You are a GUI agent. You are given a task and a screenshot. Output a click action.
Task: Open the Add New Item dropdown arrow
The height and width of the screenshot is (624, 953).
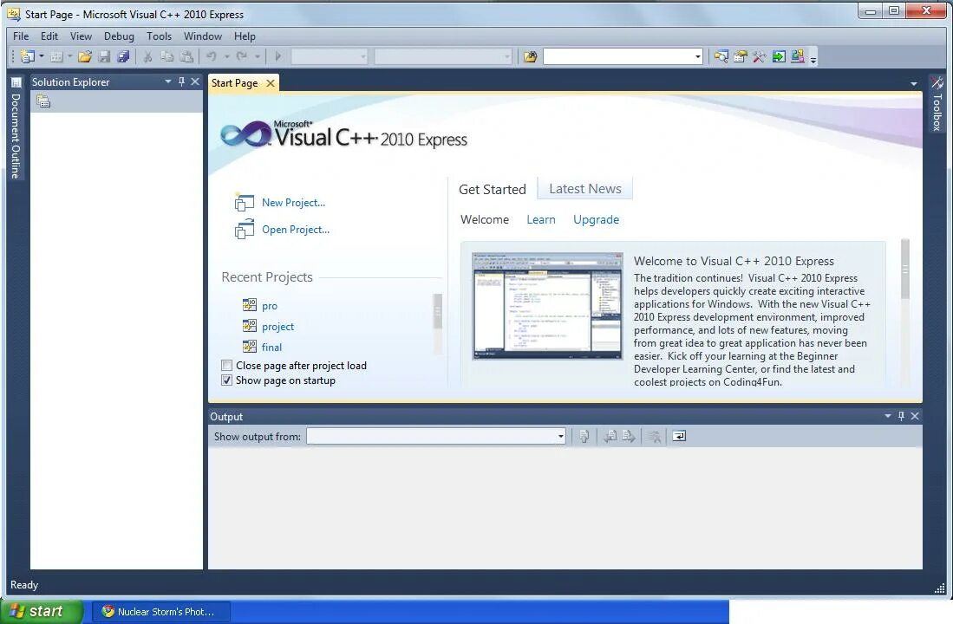[x=70, y=56]
